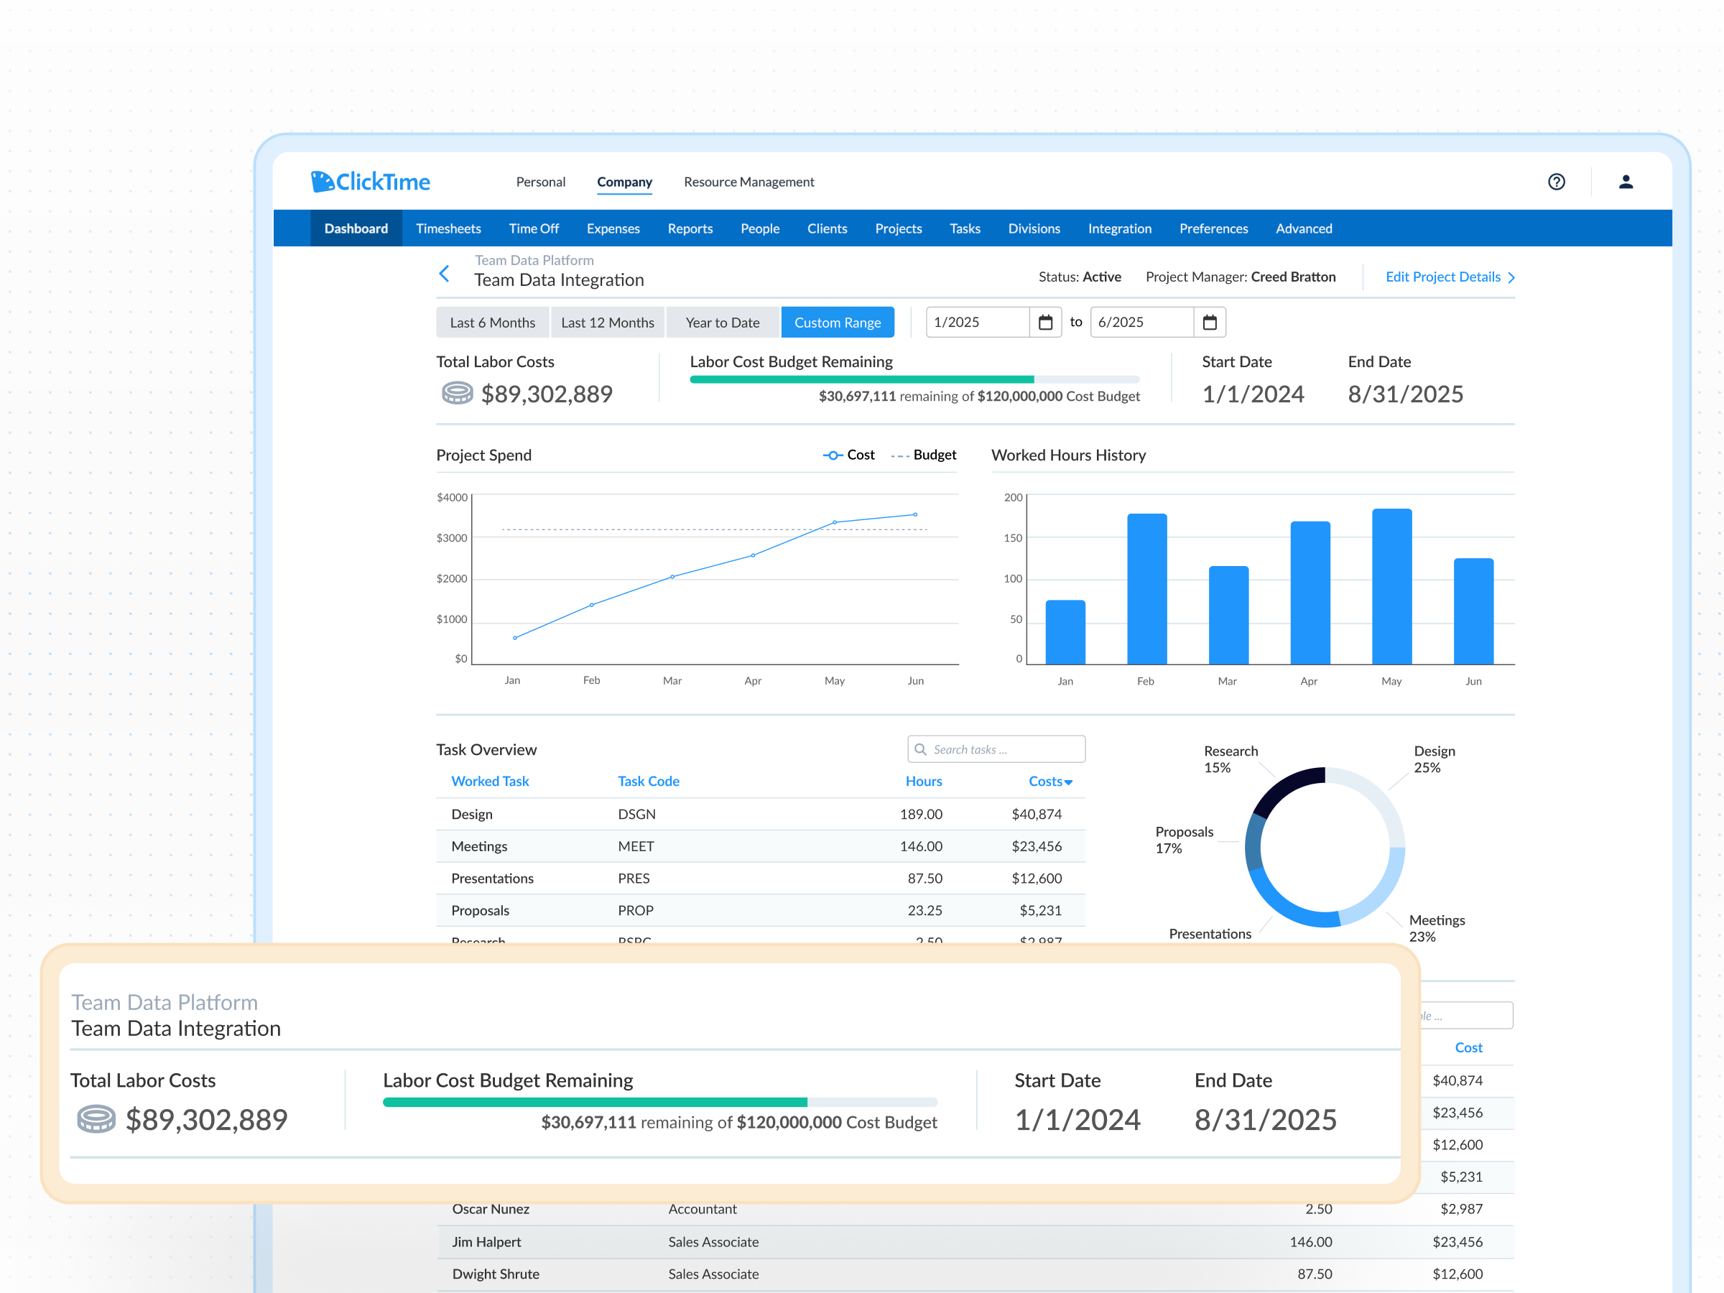Click the Labor Cost Budget Remaining progress bar
This screenshot has width=1724, height=1293.
[x=914, y=379]
